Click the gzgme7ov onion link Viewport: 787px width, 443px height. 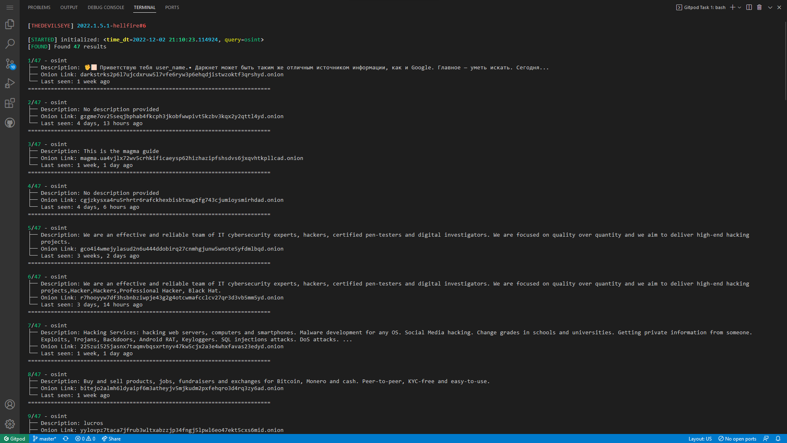pos(182,116)
